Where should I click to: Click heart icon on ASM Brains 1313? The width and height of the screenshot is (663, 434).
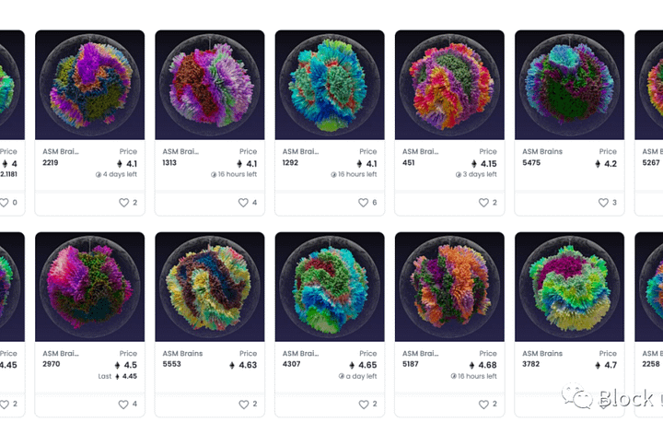click(x=243, y=203)
